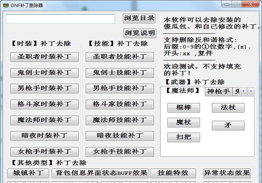Click the 魔杖 weapon button
262x183 pixels.
184,123
